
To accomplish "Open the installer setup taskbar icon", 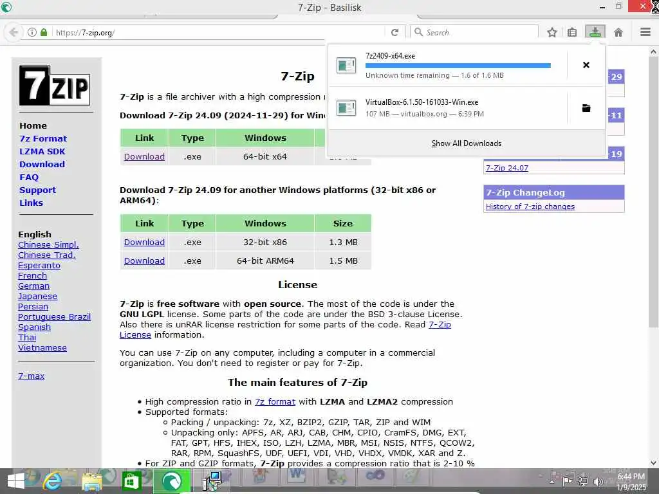I will [x=212, y=481].
